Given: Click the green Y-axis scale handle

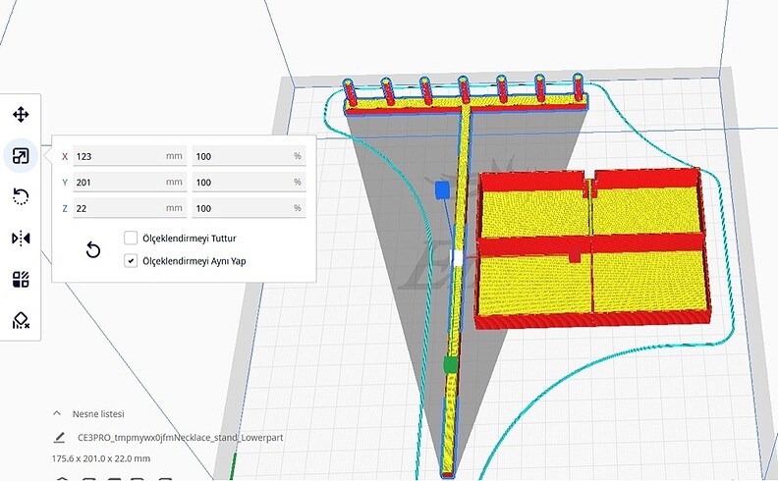Looking at the screenshot, I should (450, 365).
